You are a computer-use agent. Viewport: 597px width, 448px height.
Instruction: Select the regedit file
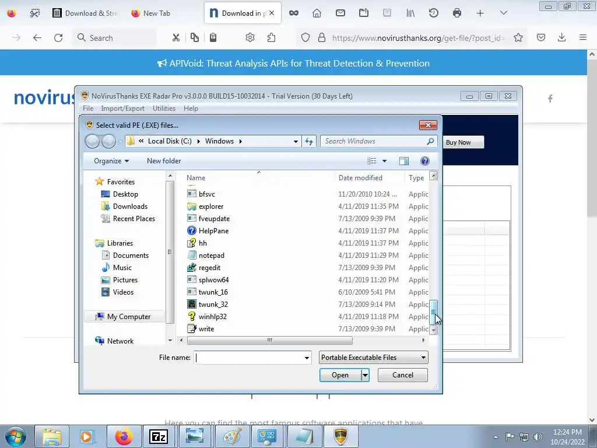(x=209, y=268)
